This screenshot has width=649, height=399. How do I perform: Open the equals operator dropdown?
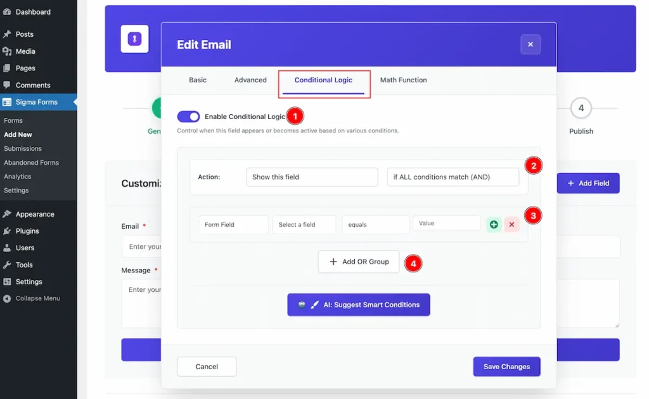coord(376,224)
